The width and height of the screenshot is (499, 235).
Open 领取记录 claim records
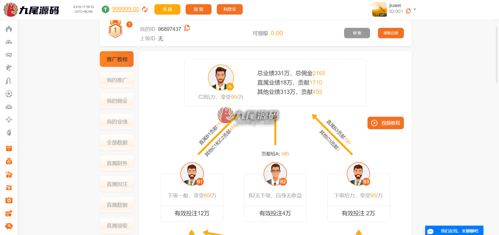[391, 33]
